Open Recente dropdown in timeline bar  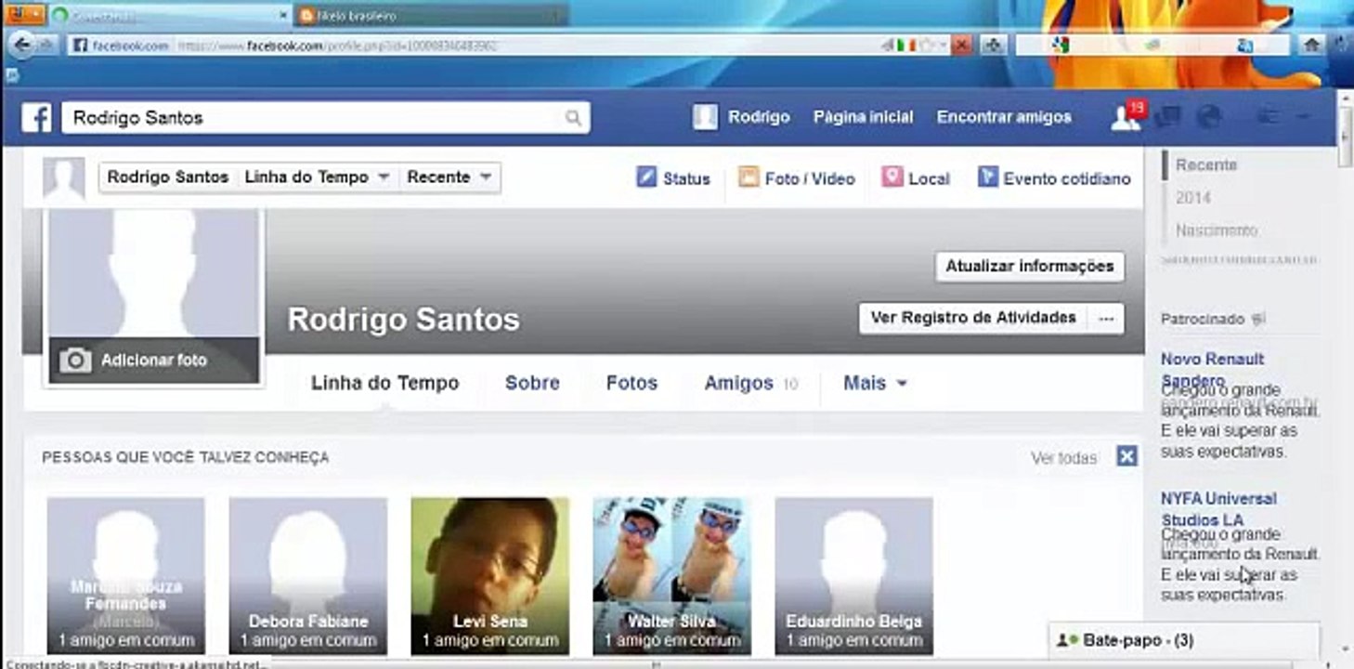[449, 177]
